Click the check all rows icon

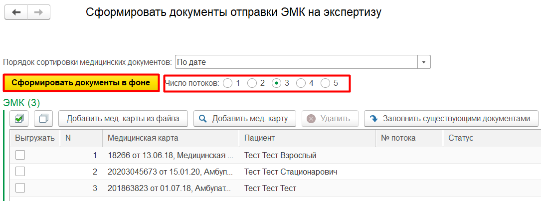tap(19, 119)
